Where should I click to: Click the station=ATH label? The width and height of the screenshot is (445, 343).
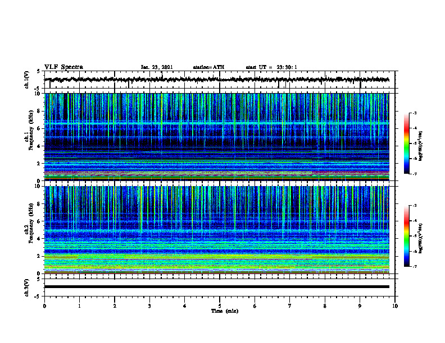coord(208,67)
